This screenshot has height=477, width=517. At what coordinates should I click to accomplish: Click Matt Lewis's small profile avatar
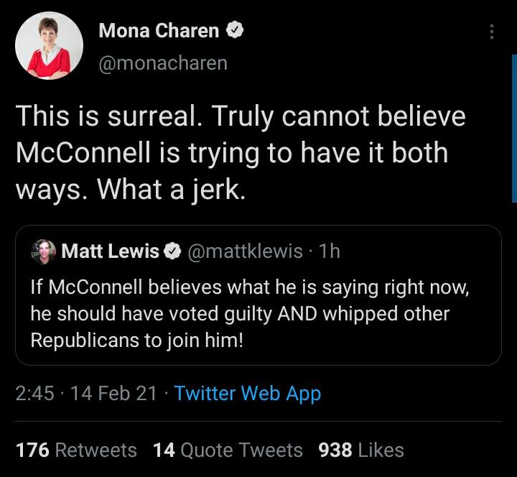[44, 251]
